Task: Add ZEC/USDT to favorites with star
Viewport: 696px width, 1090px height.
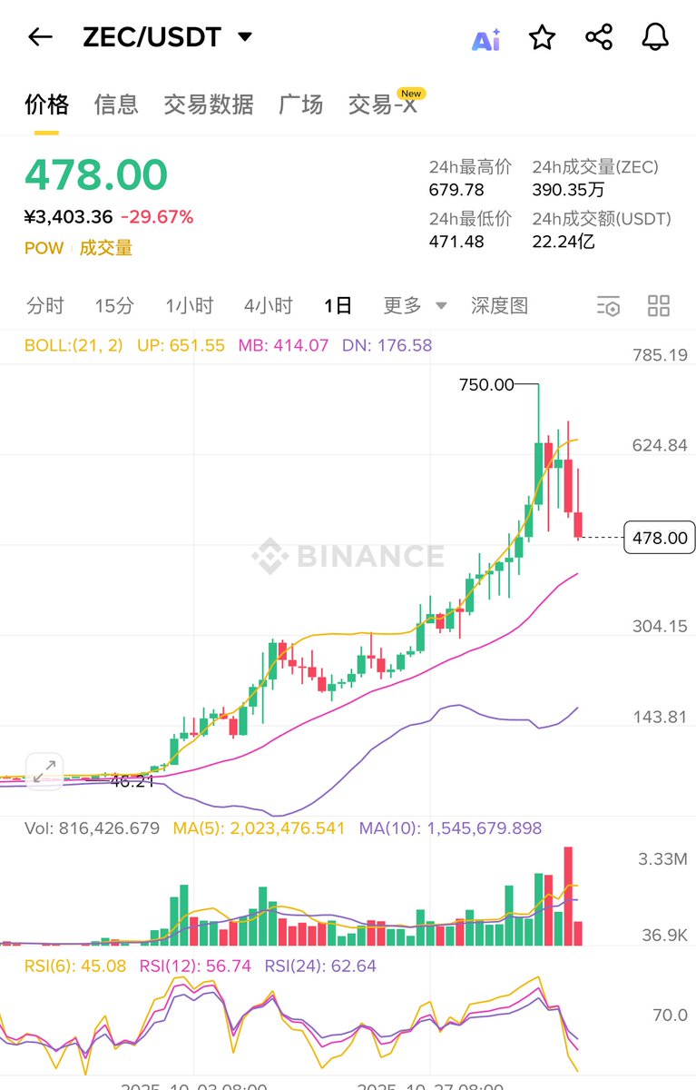Action: tap(542, 37)
